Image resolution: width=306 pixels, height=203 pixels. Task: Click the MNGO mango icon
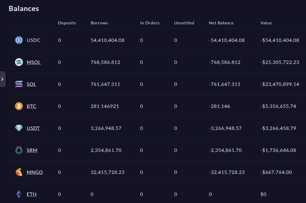[19, 172]
